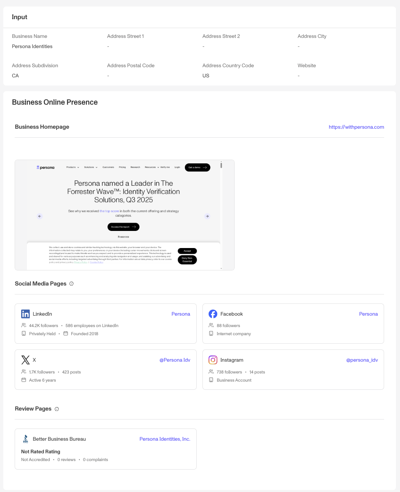The width and height of the screenshot is (400, 492).
Task: Click the Instagram logo icon
Action: pyautogui.click(x=213, y=360)
